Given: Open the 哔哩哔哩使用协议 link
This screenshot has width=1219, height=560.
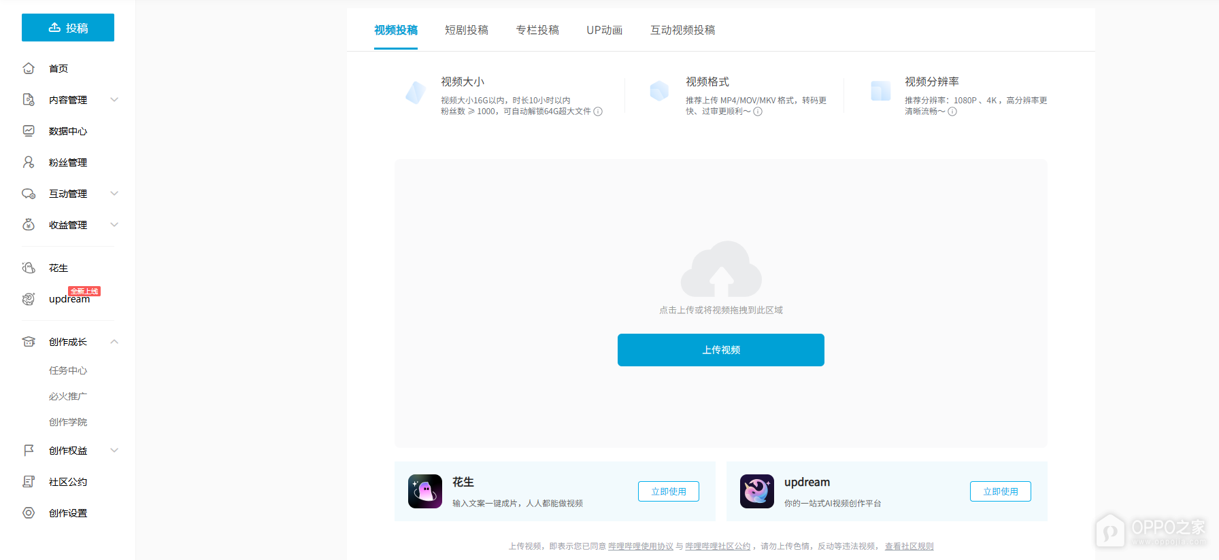Looking at the screenshot, I should click(x=641, y=546).
